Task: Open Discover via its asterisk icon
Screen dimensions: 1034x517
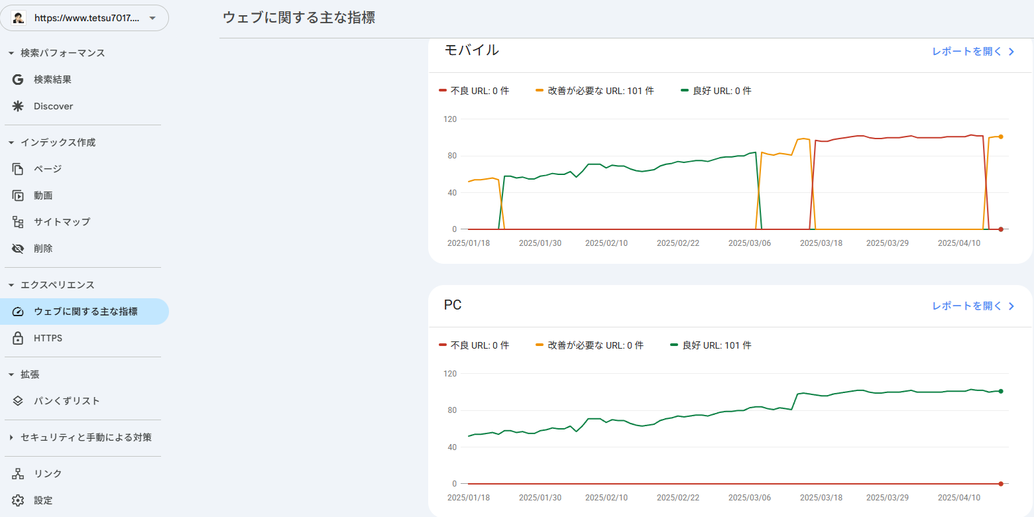Action: [18, 106]
